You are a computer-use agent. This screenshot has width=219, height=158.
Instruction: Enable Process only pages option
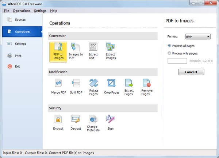pyautogui.click(x=169, y=53)
